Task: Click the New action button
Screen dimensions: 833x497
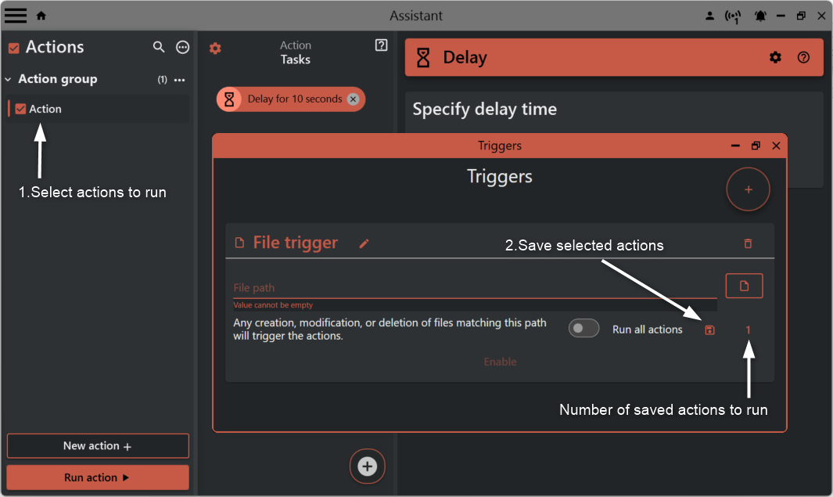Action: click(97, 445)
